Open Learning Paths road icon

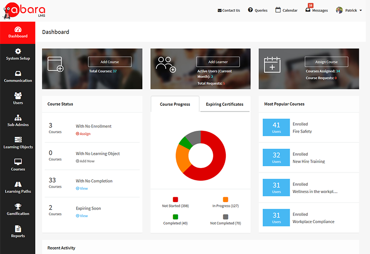tap(18, 184)
